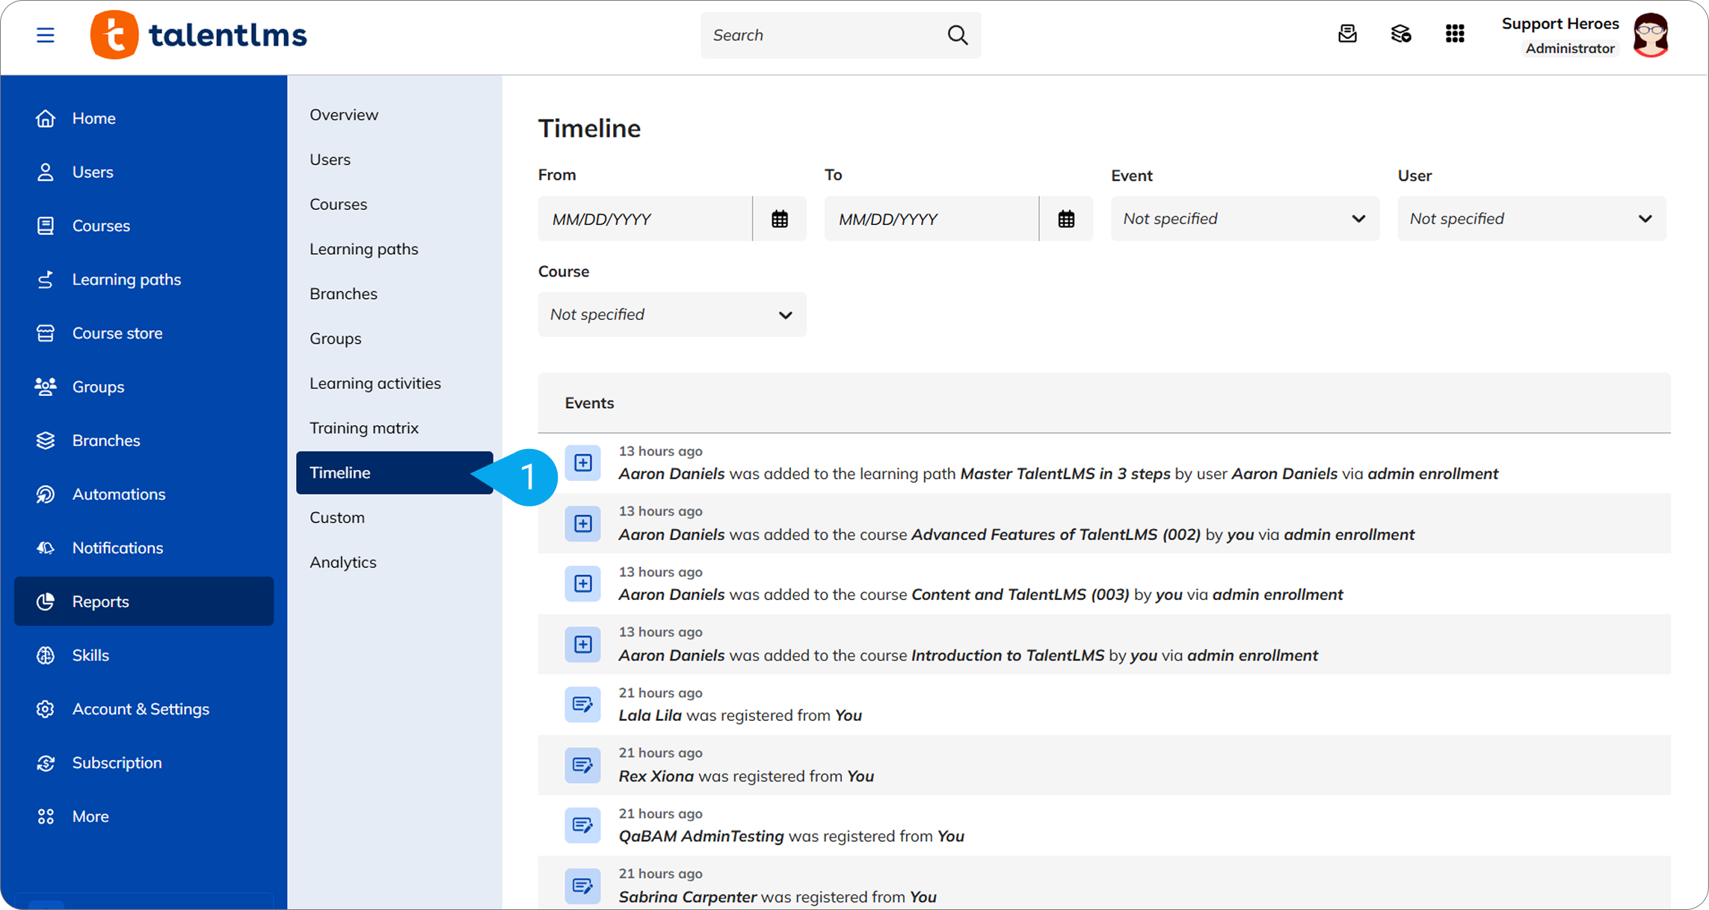
Task: Open the apps grid icon
Action: (x=1455, y=34)
